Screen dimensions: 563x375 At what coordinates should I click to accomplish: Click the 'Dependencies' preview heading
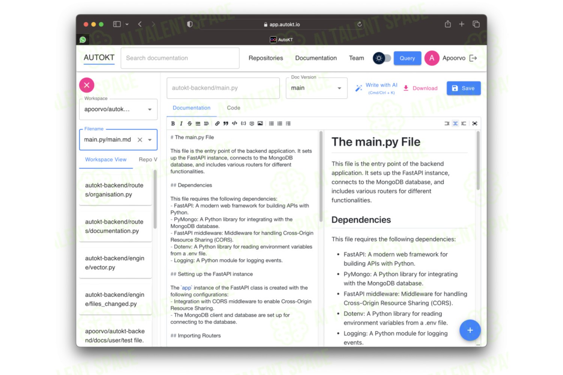point(361,220)
